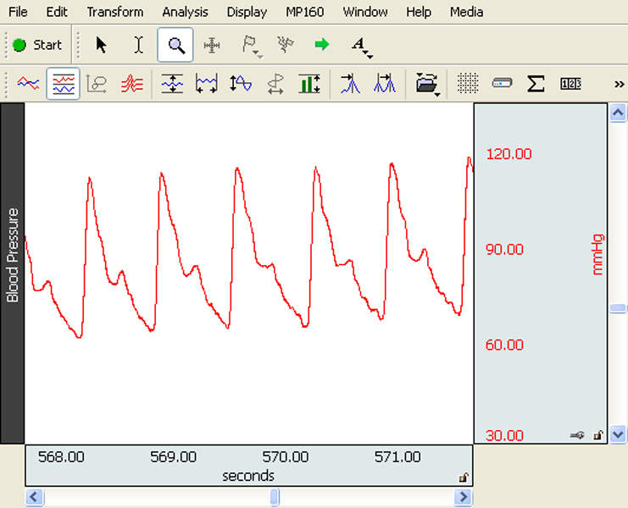Click the find peak icon
Screen dimensions: 628x508
[348, 84]
